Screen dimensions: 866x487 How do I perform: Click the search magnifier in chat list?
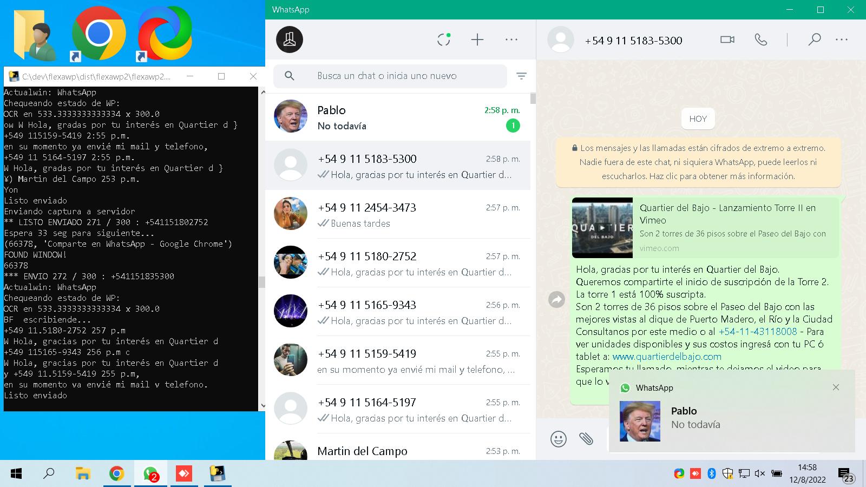click(290, 76)
